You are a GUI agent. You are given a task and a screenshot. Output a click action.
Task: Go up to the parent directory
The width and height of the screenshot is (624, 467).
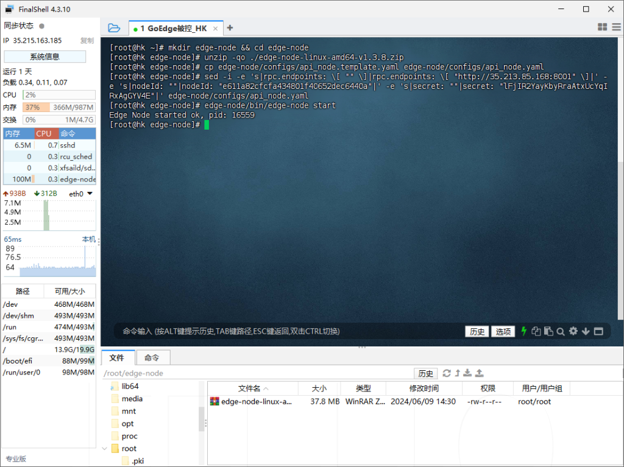tap(457, 373)
